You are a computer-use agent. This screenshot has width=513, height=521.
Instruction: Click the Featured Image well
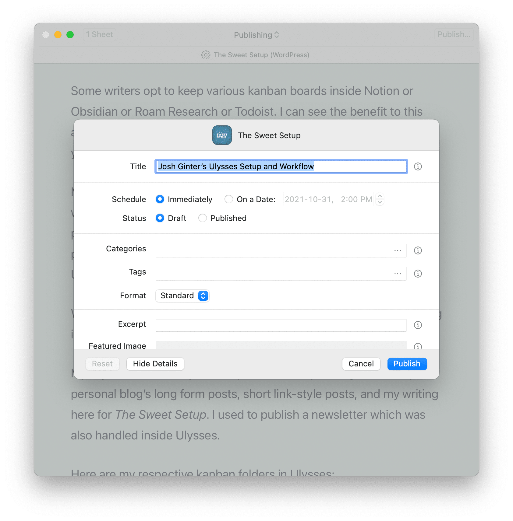[x=281, y=345]
